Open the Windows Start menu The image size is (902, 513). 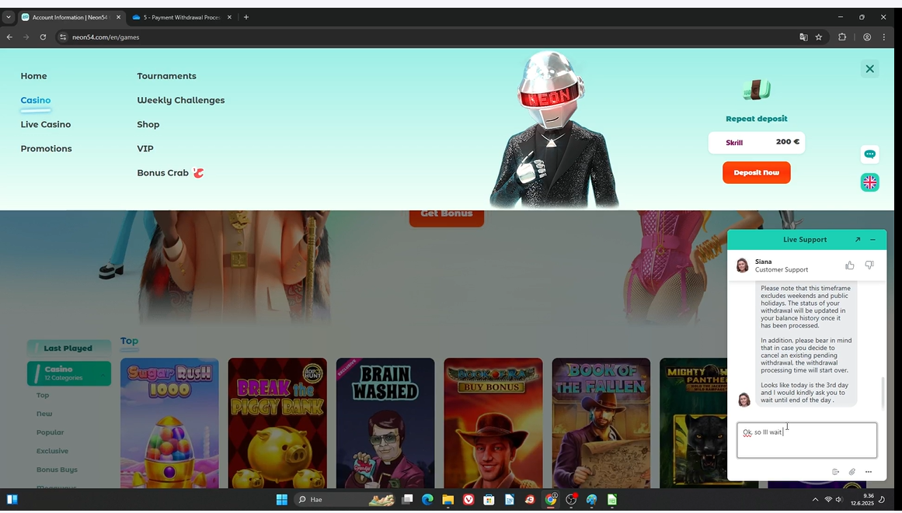[x=282, y=499]
